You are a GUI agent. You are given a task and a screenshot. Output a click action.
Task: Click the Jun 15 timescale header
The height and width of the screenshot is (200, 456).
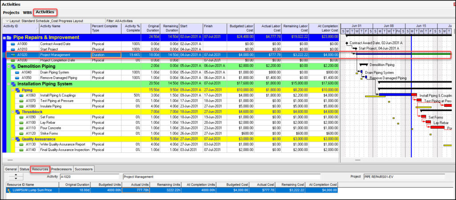421,26
